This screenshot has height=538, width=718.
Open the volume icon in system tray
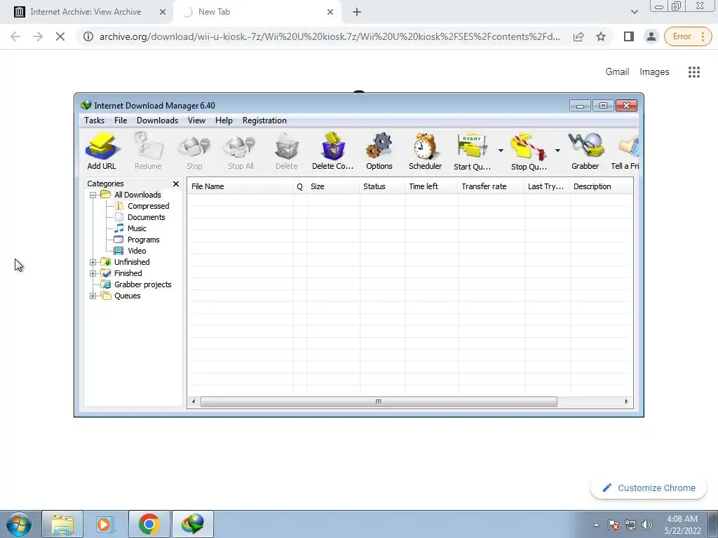647,525
